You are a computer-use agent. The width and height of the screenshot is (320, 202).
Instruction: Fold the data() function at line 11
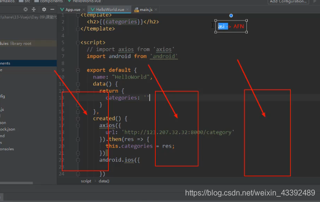[78, 84]
